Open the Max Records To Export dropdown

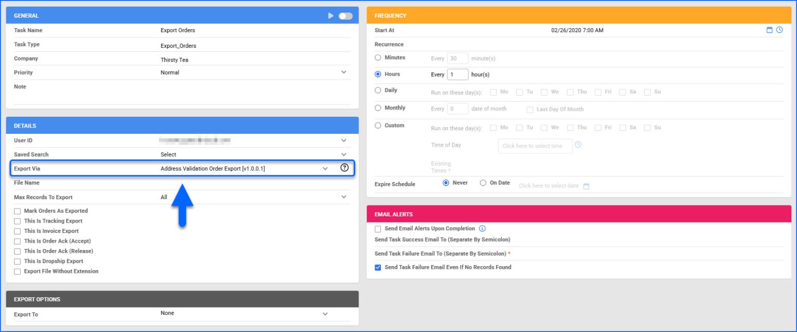point(343,197)
